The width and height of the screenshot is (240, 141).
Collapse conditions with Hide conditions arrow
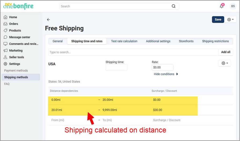click(x=177, y=74)
